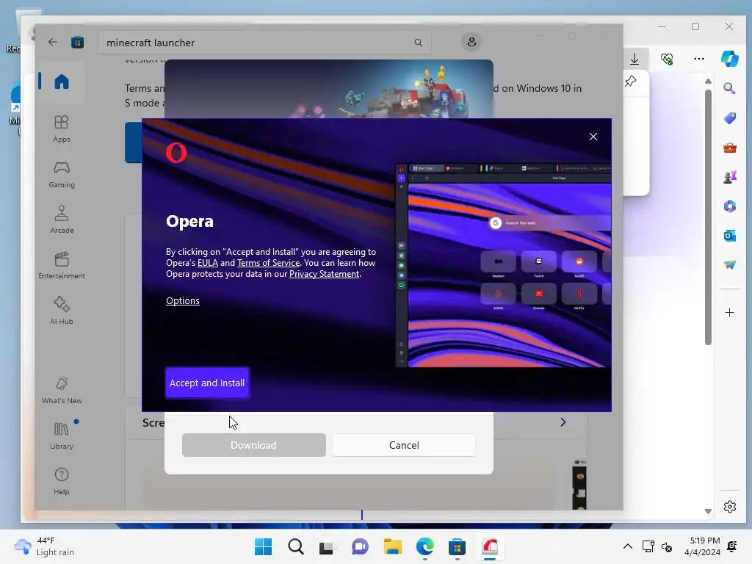Add a site to Edge sidebar
The image size is (752, 564).
coord(729,313)
